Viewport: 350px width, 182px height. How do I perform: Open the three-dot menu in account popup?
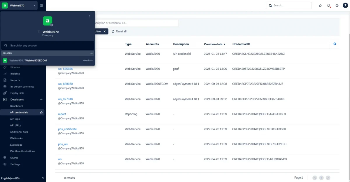pos(90,17)
